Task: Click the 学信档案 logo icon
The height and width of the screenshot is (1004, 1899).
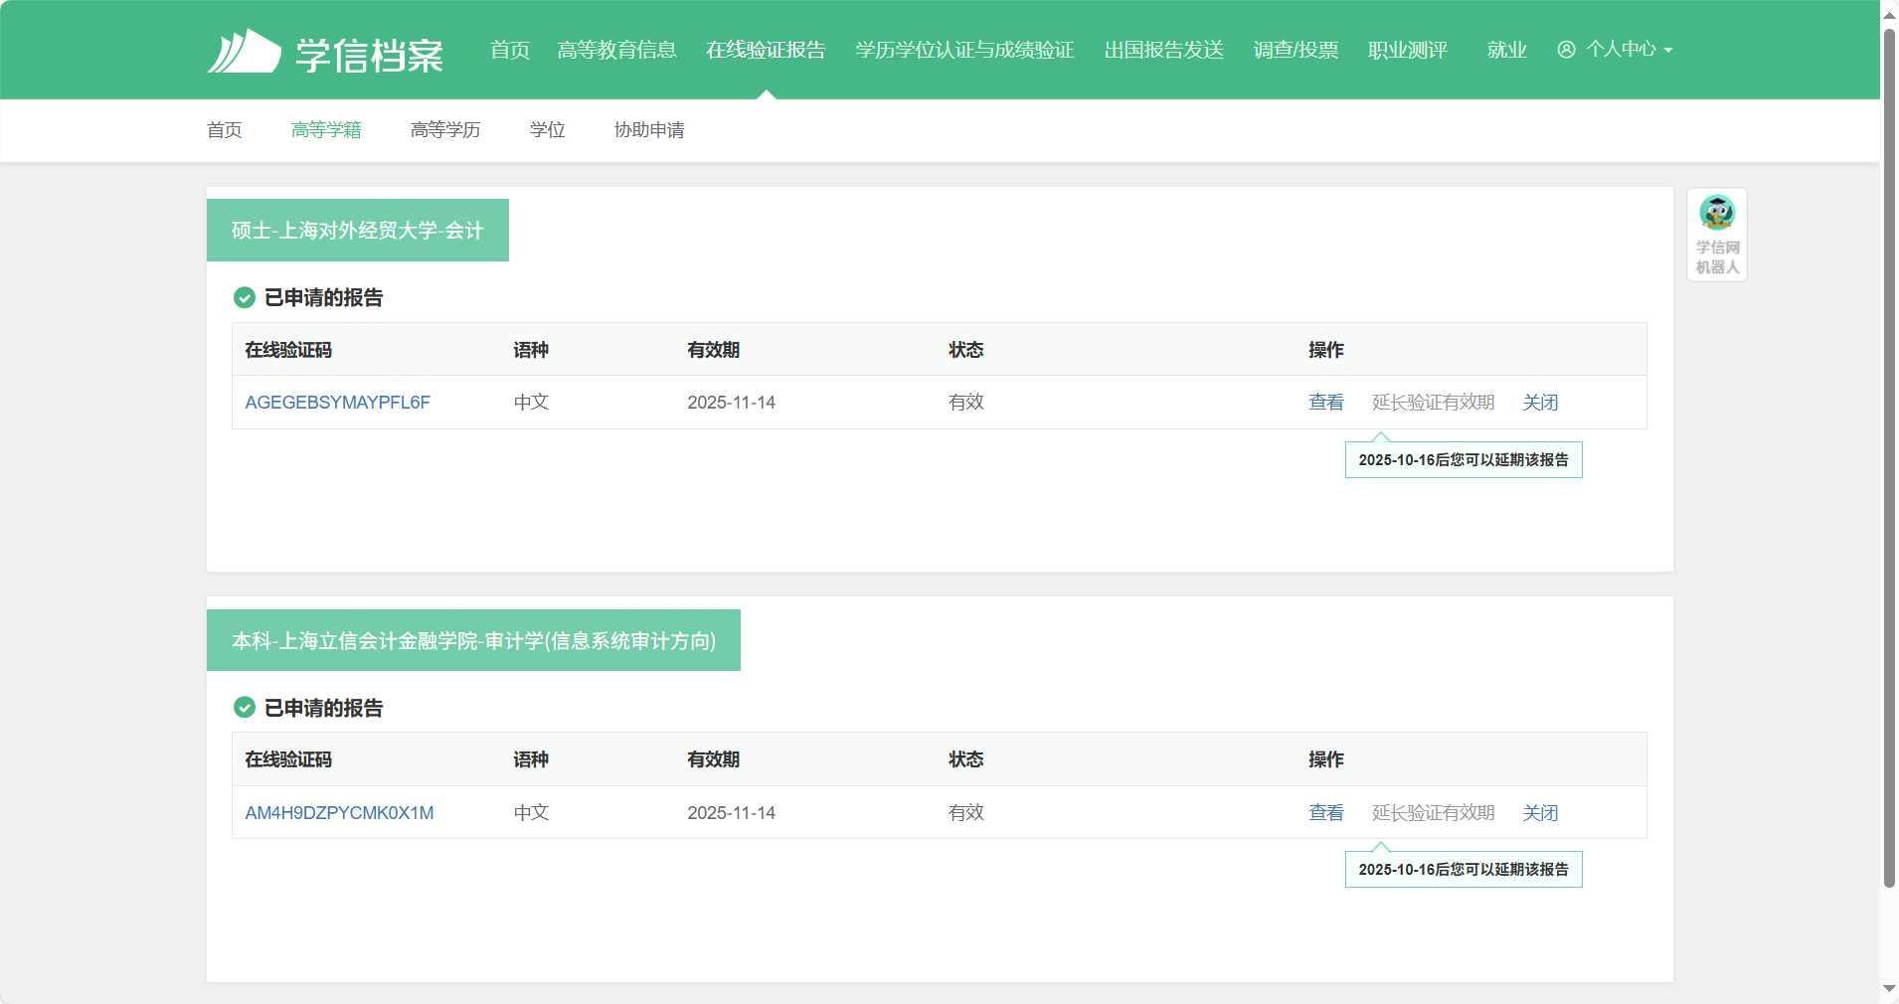Action: (244, 51)
